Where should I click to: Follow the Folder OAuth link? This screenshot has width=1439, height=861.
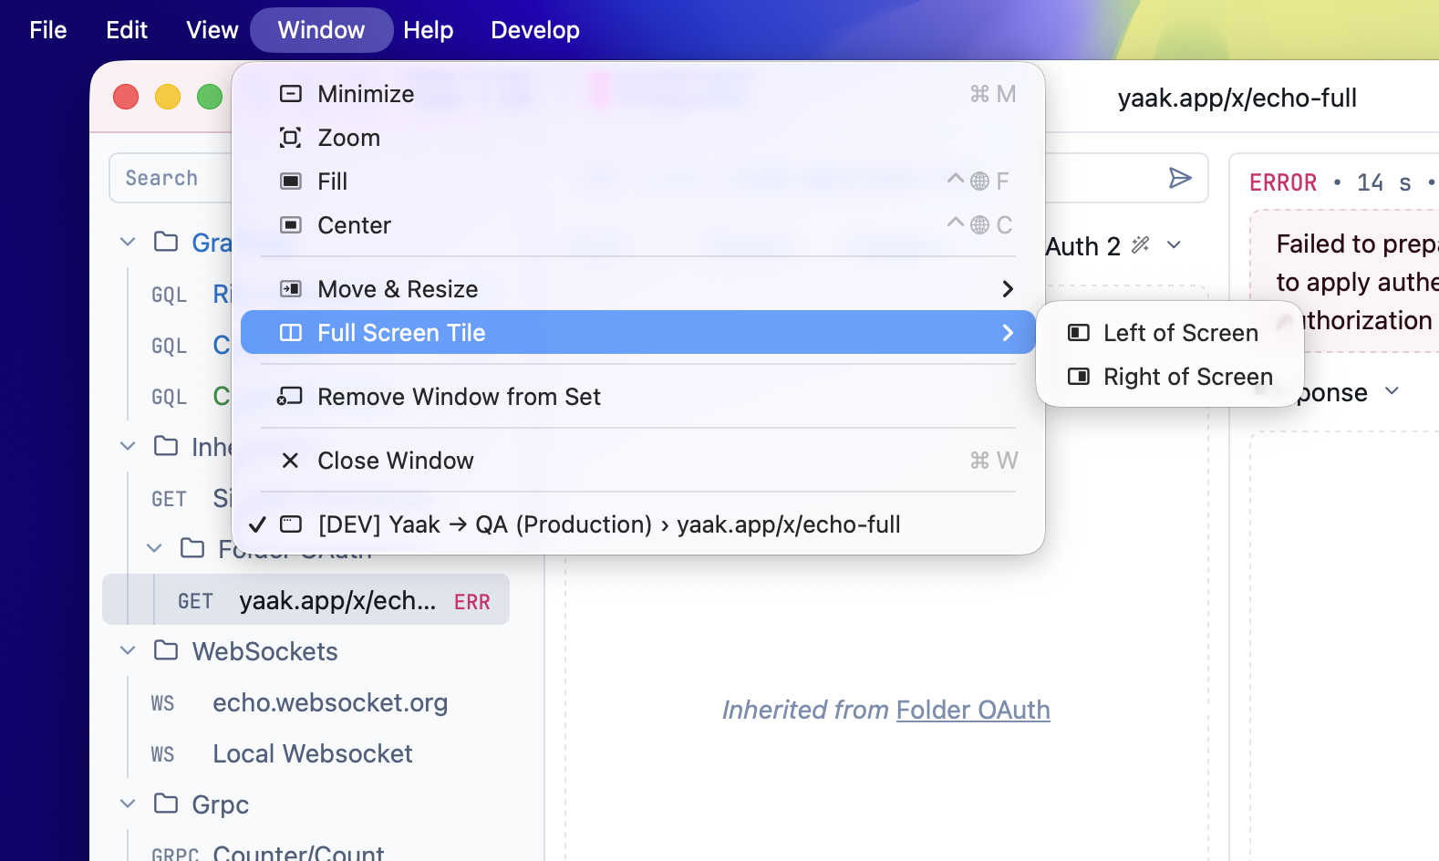click(x=973, y=710)
